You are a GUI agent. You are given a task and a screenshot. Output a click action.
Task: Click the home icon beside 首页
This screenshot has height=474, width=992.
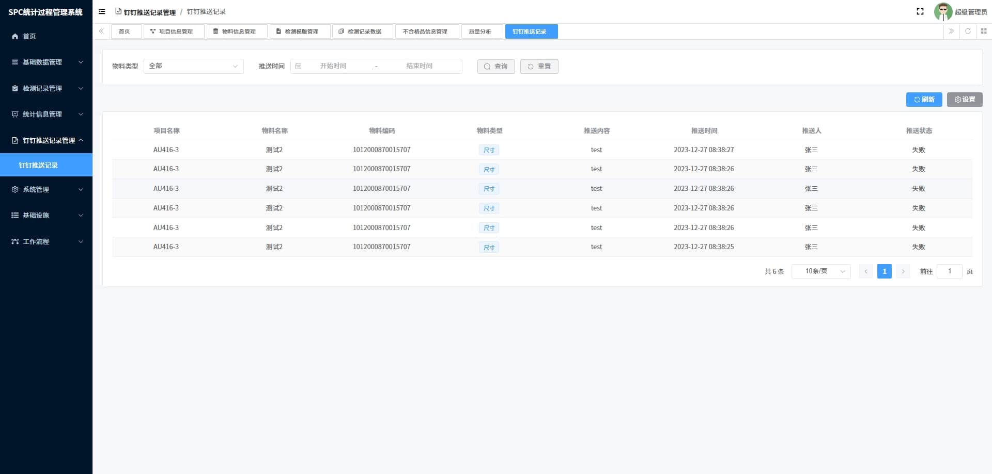click(x=15, y=36)
